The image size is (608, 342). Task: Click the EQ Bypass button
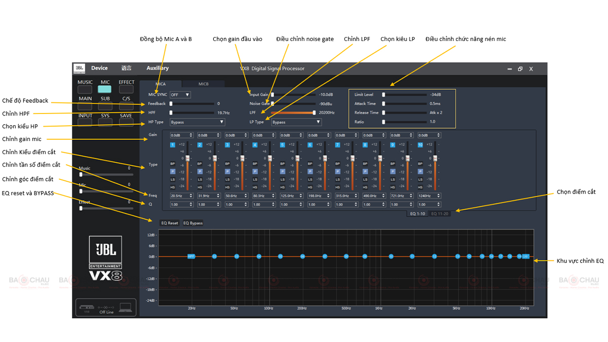pos(193,223)
